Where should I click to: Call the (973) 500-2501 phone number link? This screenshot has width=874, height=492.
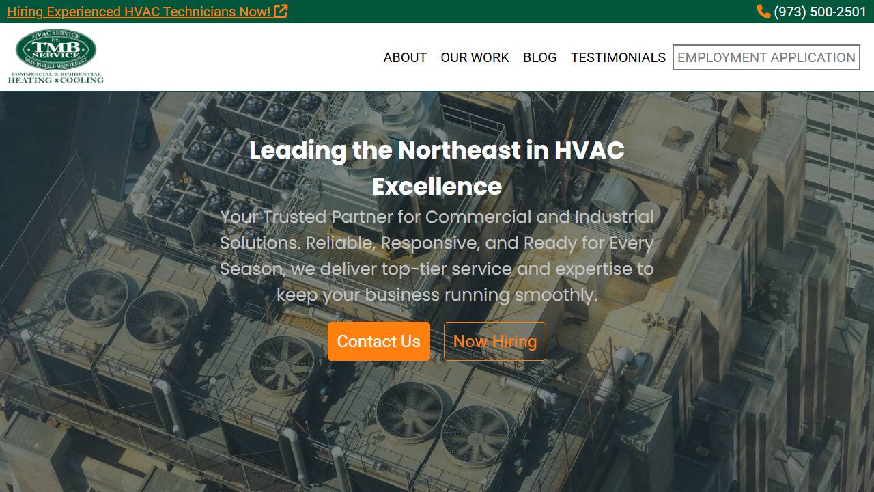(819, 12)
